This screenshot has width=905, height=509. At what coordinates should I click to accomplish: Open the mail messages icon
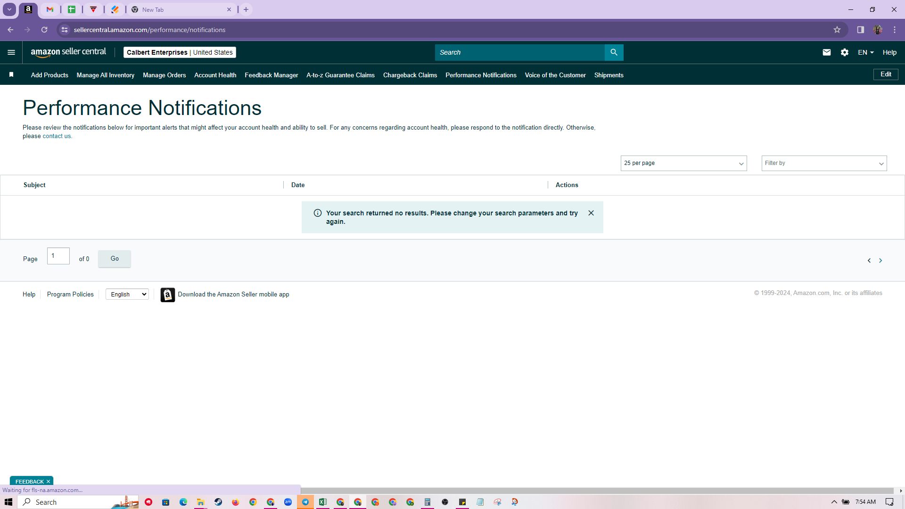[x=827, y=52]
